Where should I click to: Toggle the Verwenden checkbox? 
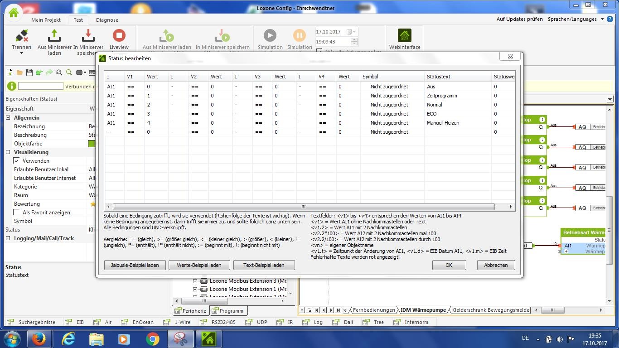tap(17, 161)
